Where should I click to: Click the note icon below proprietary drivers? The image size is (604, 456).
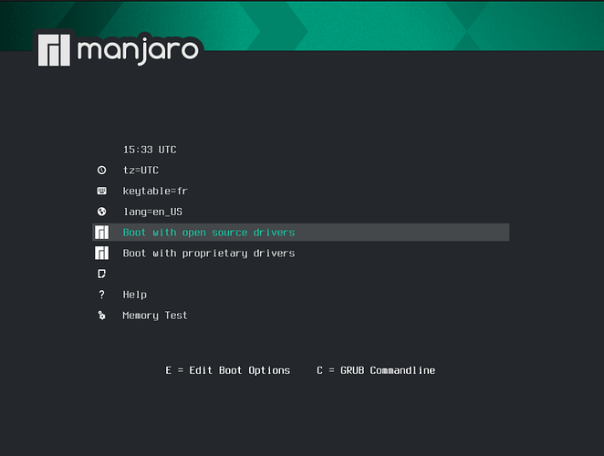(101, 274)
